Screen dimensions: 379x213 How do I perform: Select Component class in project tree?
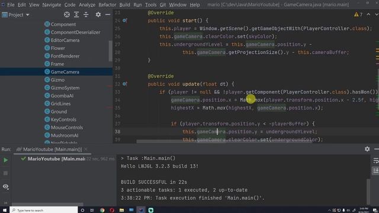point(60,24)
